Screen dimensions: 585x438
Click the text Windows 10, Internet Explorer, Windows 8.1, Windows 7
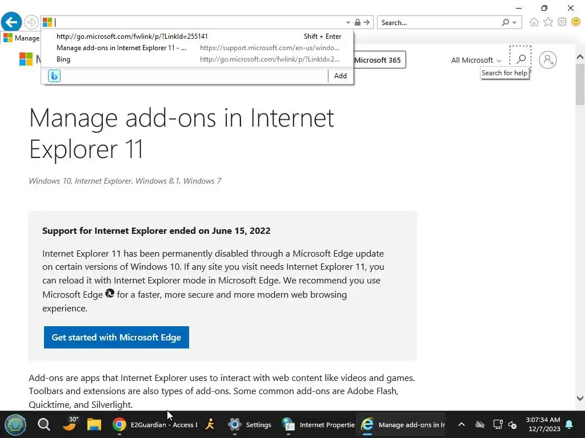click(125, 181)
